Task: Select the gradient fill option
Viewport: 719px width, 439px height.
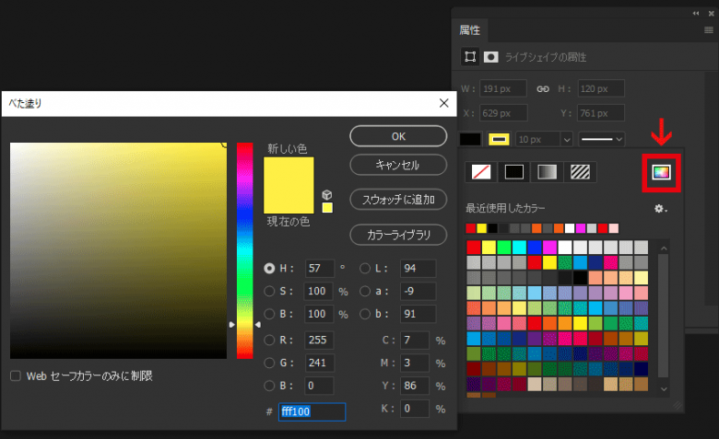Action: point(547,172)
